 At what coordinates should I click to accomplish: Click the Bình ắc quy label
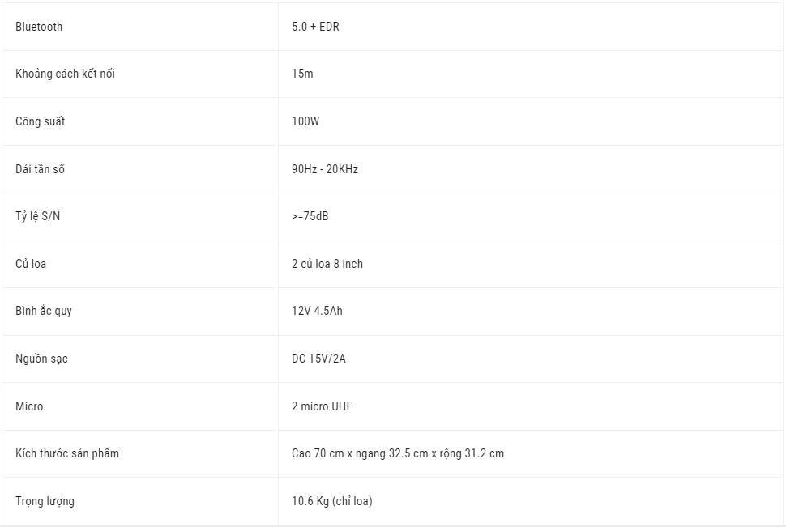pos(44,311)
